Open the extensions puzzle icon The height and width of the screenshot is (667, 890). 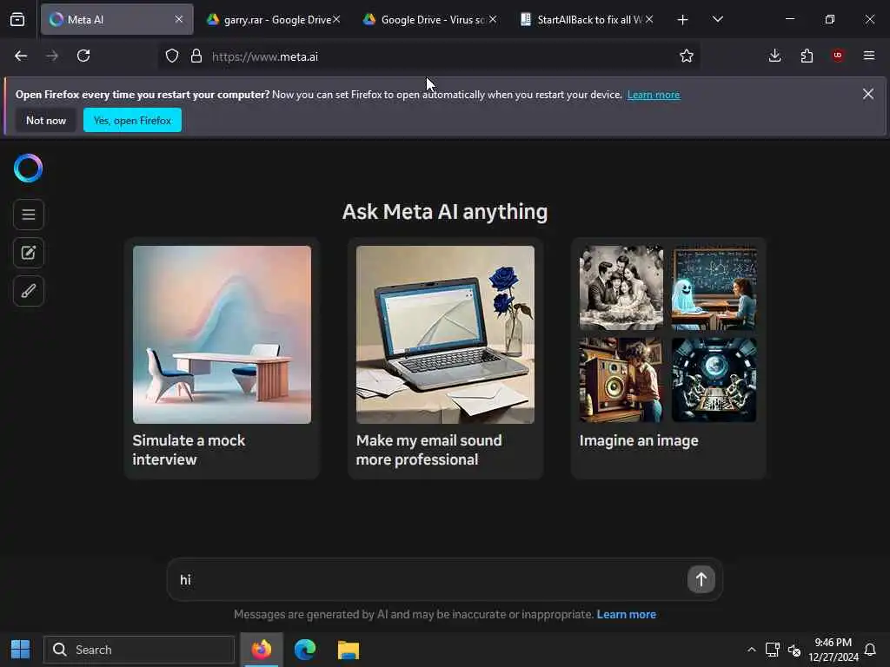[x=807, y=56]
